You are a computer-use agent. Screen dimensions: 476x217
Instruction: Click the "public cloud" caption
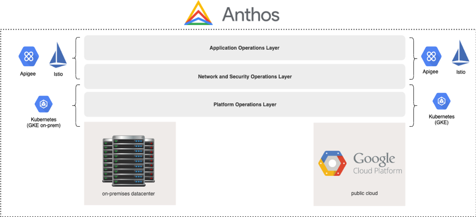[x=364, y=194]
